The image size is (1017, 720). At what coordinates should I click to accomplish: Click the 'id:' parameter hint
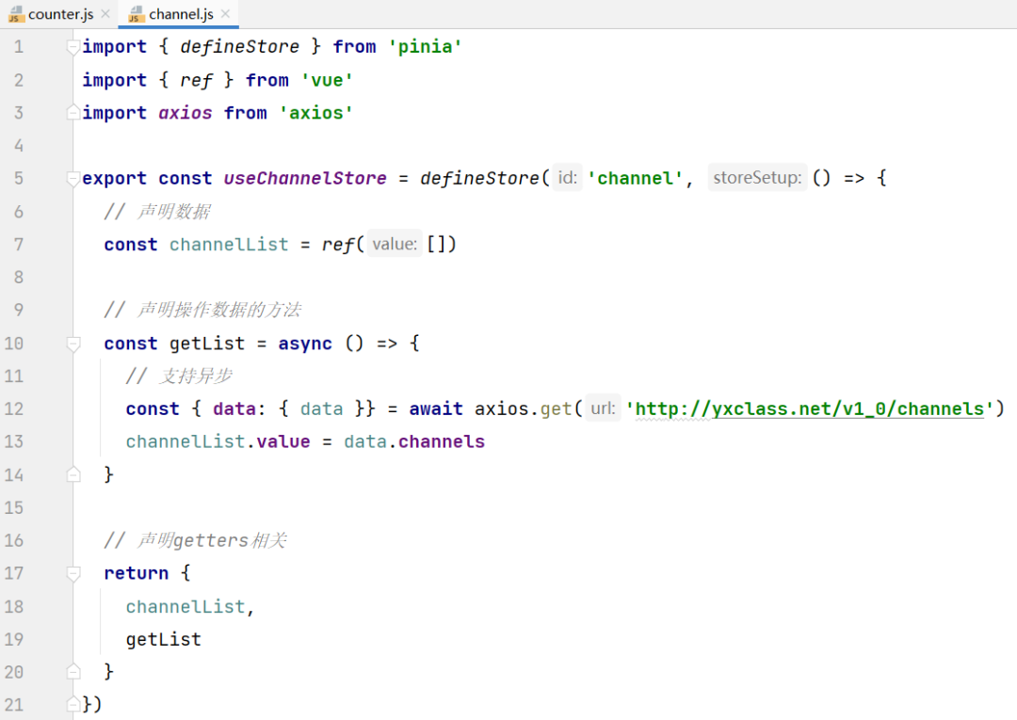pyautogui.click(x=567, y=178)
